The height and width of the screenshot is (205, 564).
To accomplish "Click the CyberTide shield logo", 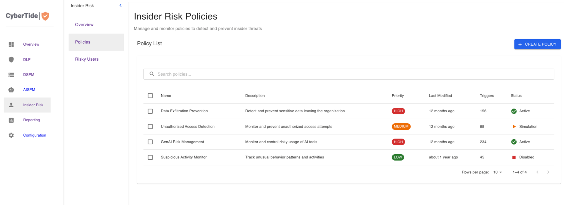I will pyautogui.click(x=45, y=16).
